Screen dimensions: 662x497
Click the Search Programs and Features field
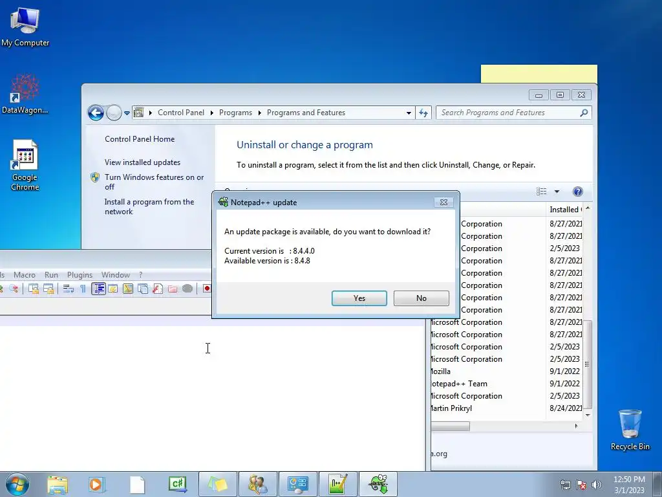click(x=507, y=113)
